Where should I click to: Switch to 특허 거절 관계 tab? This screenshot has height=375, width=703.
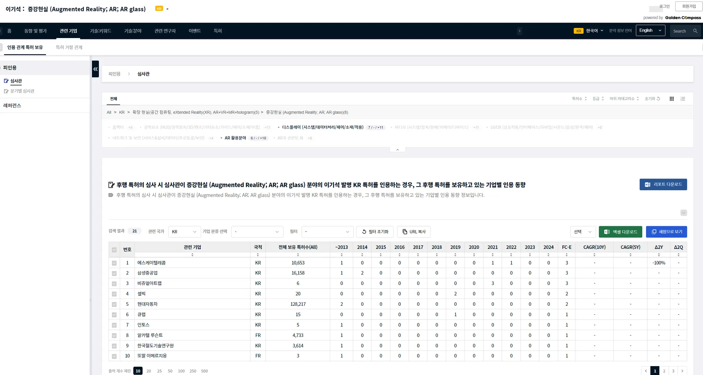[x=69, y=47]
